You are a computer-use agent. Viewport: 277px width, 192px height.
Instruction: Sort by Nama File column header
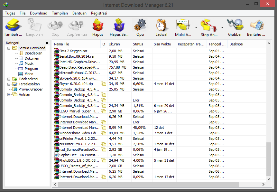click(x=77, y=44)
